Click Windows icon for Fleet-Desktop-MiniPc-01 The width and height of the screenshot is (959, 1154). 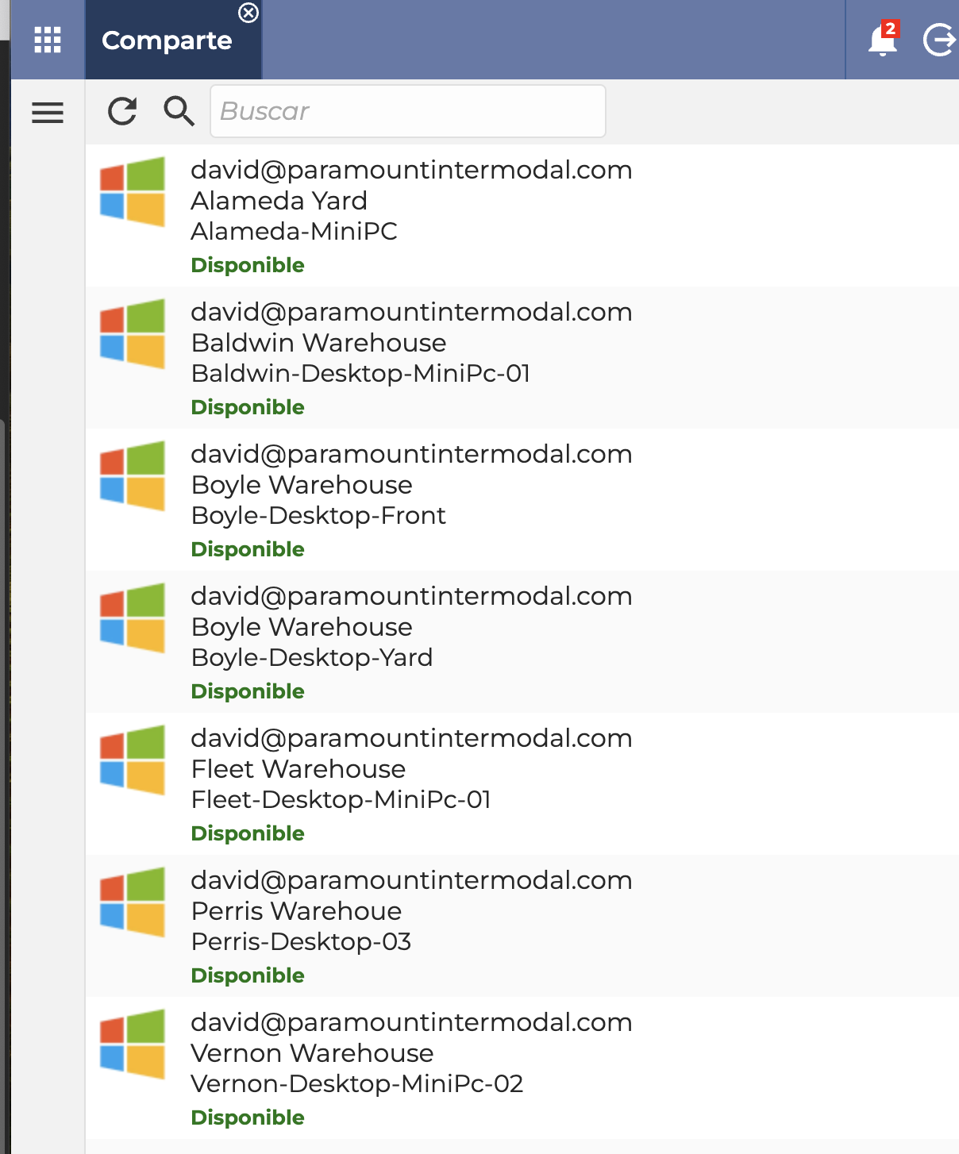pos(133,760)
